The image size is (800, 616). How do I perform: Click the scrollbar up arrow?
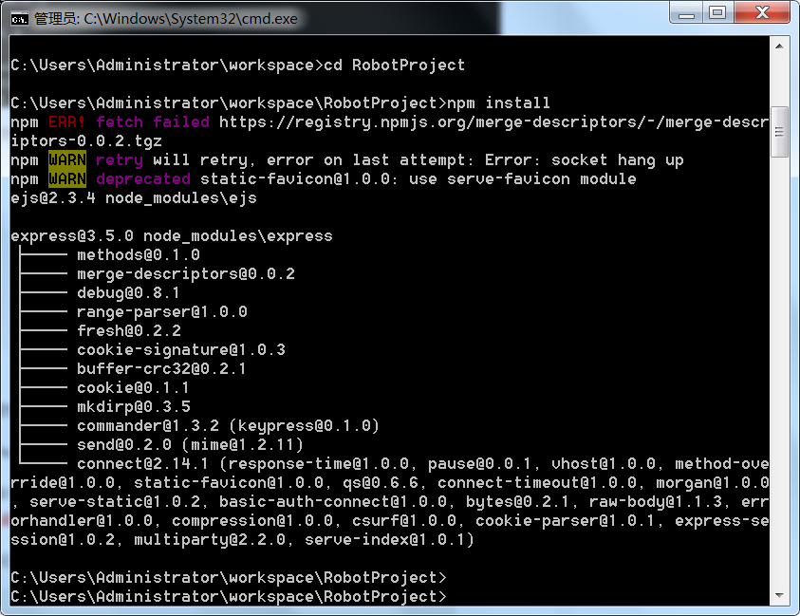(779, 46)
